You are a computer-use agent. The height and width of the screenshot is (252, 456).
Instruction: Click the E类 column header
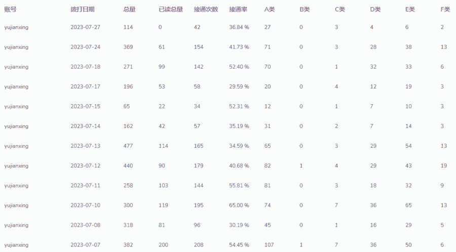(410, 9)
